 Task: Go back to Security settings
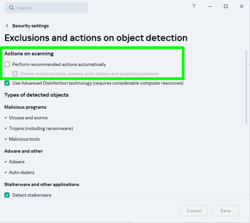coord(30,26)
